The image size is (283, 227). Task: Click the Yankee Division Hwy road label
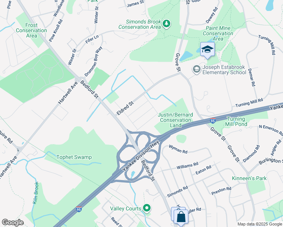[x=141, y=156]
